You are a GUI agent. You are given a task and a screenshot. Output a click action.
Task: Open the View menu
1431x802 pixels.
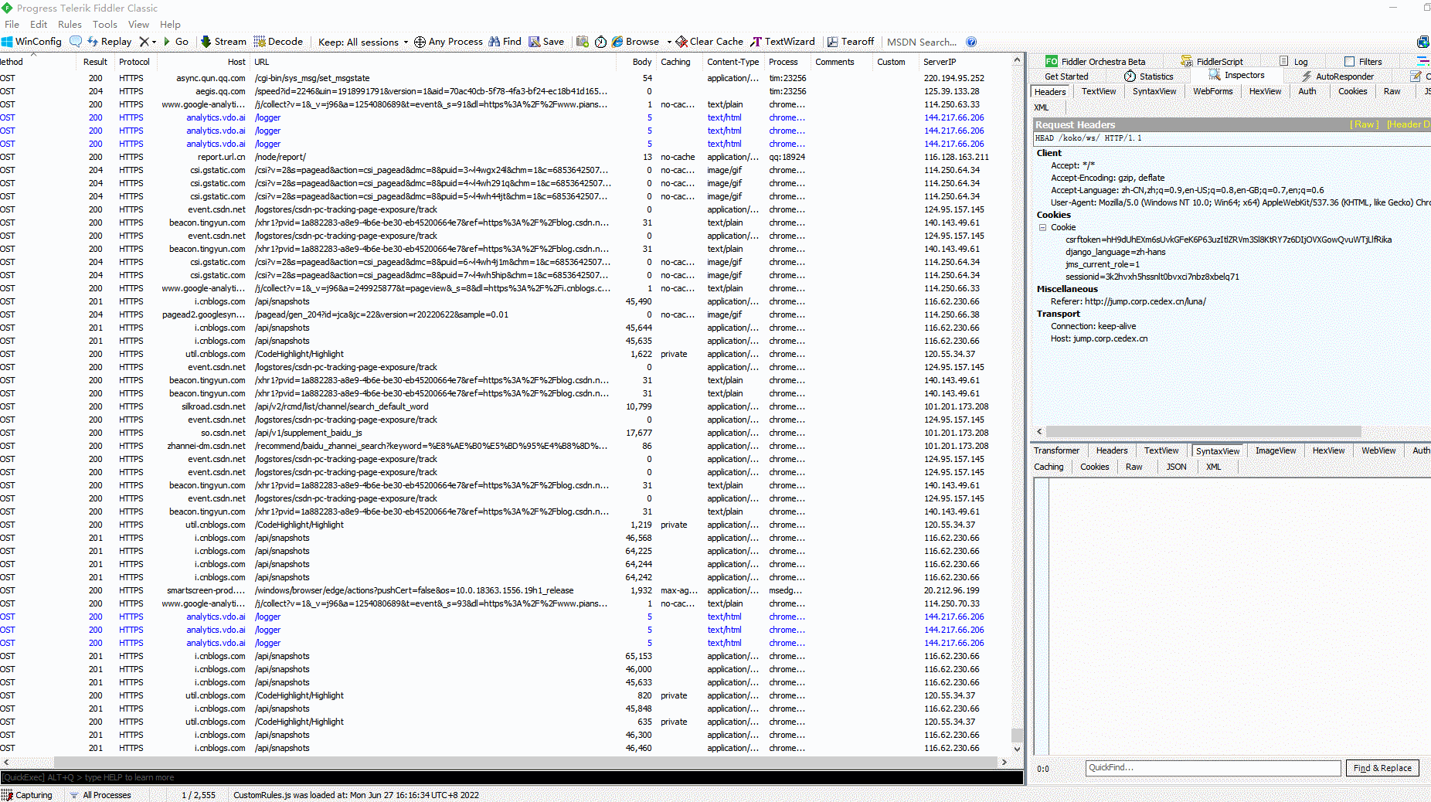[138, 24]
